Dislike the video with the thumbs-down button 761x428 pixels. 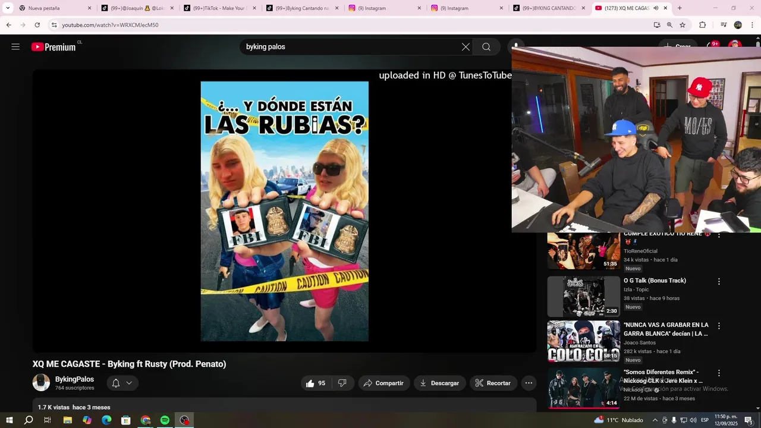point(342,383)
